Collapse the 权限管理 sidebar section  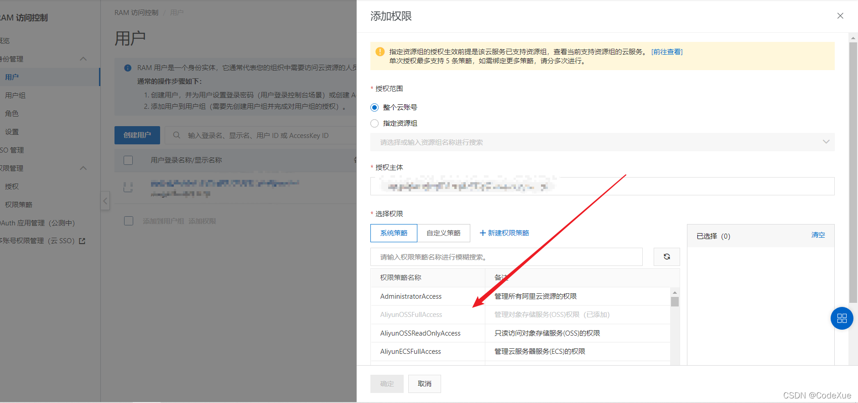83,168
